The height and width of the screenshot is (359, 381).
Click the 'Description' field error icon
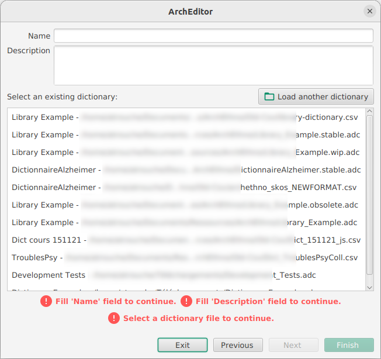tap(186, 301)
